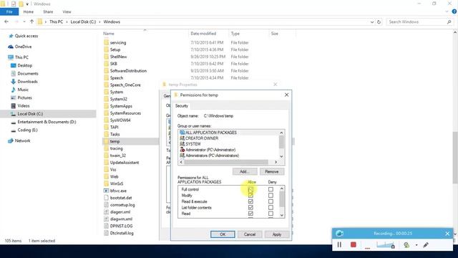Click Cancel in Permissions dialog
Viewport: 458px width, 258px height.
click(250, 234)
